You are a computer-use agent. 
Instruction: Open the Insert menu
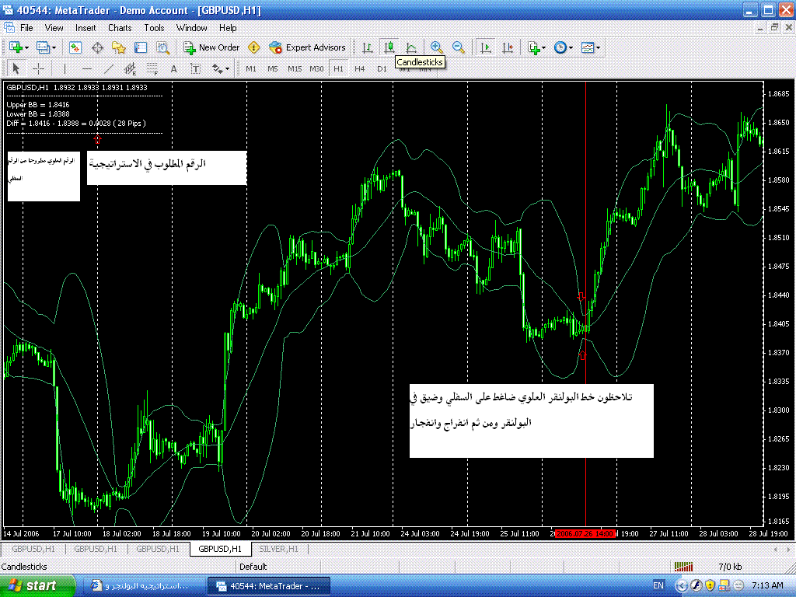click(x=86, y=28)
